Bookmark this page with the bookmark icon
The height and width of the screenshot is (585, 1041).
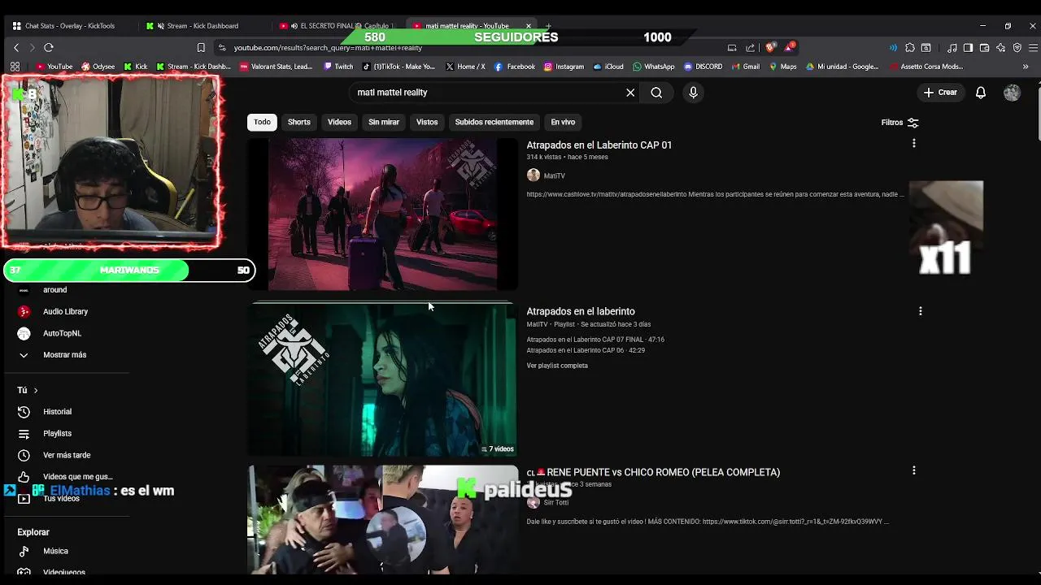click(201, 48)
